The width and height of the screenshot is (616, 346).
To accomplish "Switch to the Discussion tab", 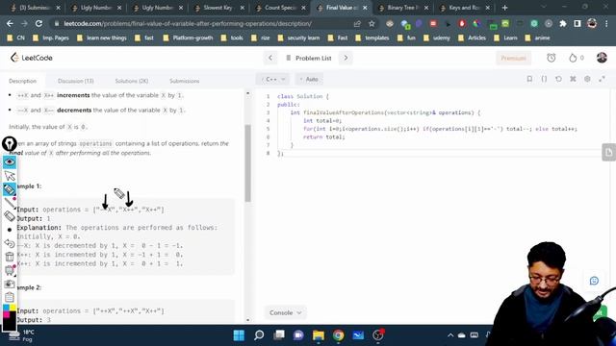I will point(75,81).
